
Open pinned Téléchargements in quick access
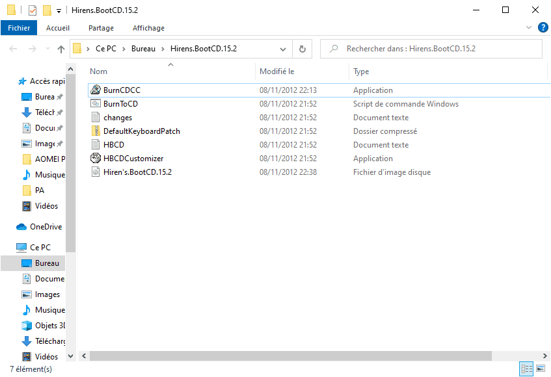42,112
